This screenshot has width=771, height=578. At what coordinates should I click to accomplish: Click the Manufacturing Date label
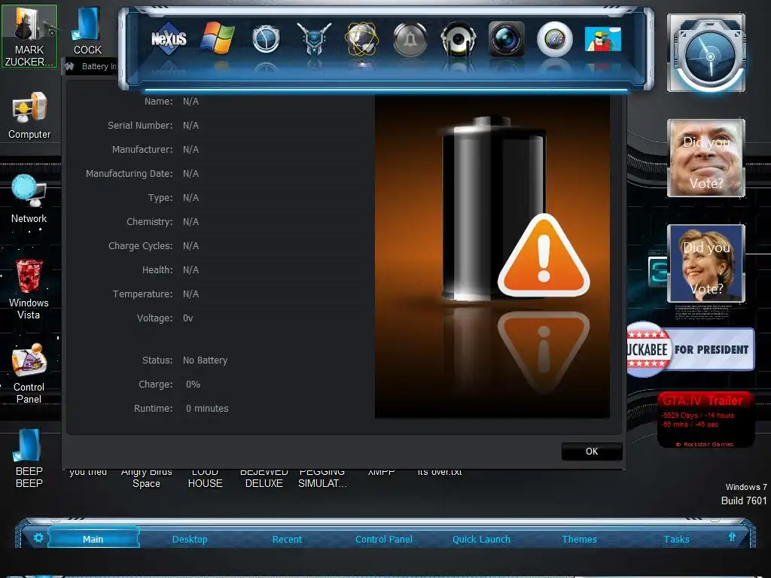point(130,174)
